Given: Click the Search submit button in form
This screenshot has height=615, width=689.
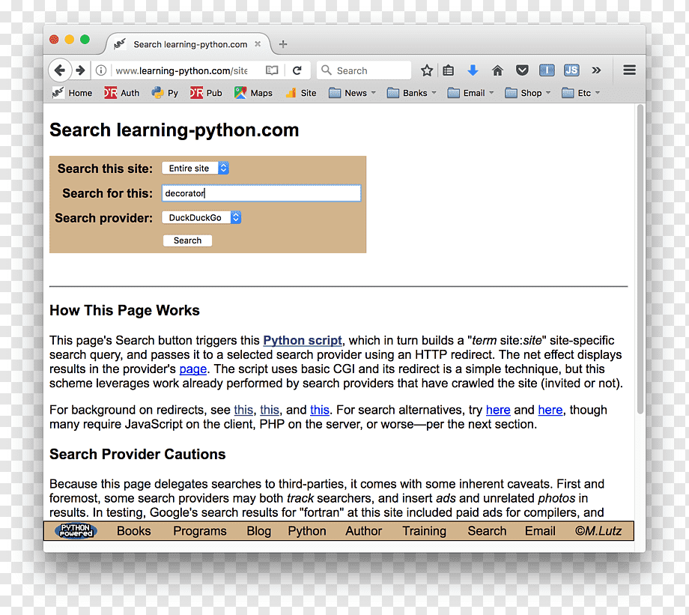Looking at the screenshot, I should pyautogui.click(x=188, y=240).
